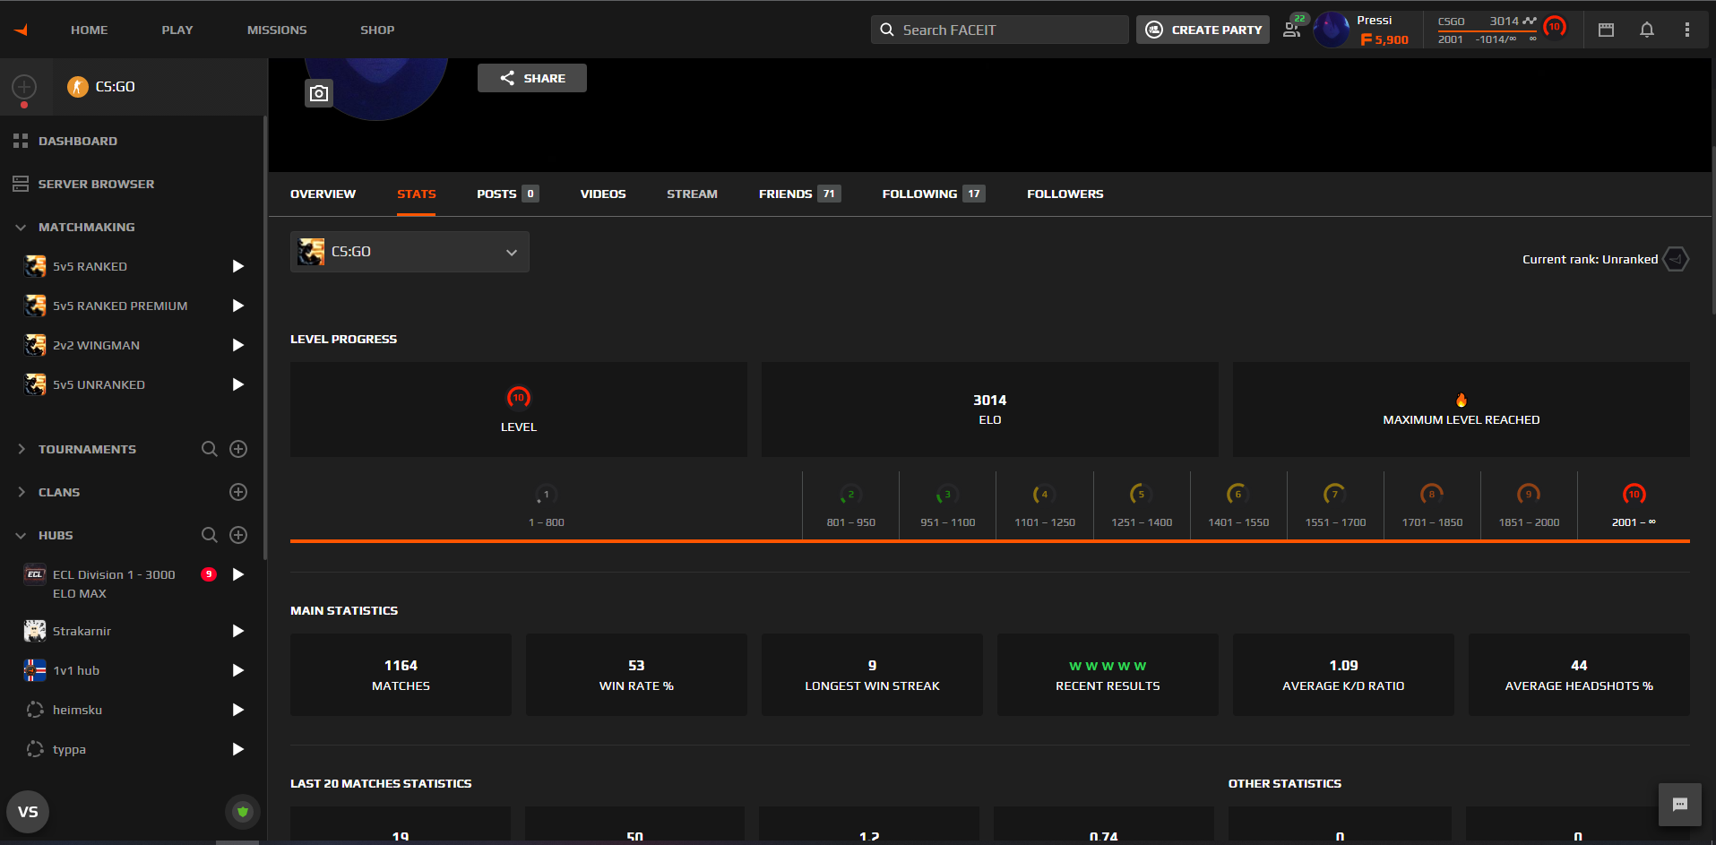The width and height of the screenshot is (1716, 845).
Task: Click the level 10 badge in the header
Action: click(x=1555, y=27)
